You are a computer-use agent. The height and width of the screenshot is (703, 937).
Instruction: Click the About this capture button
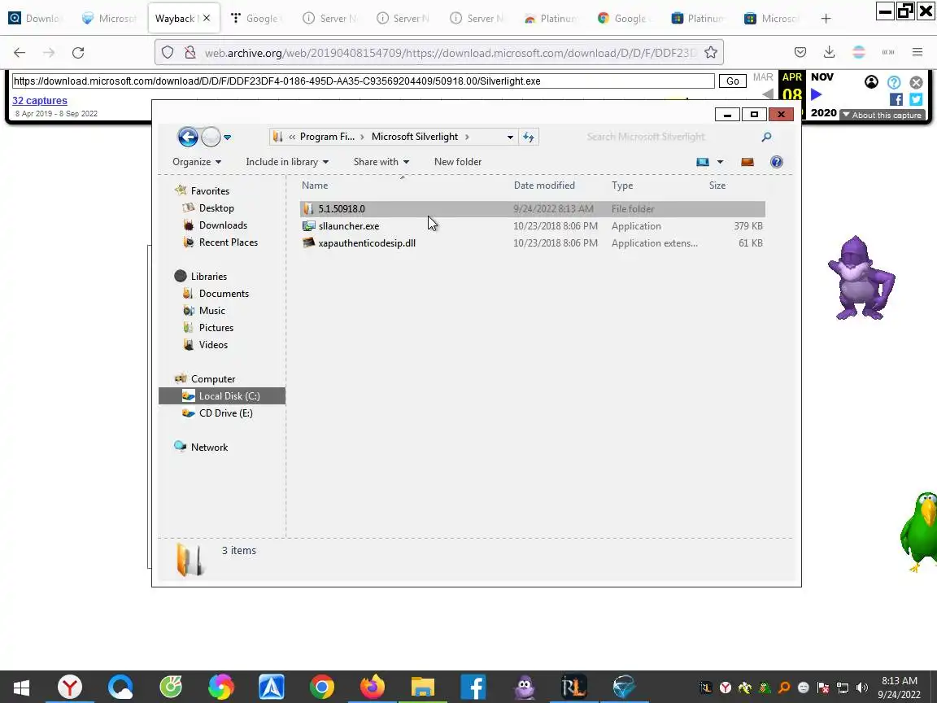click(882, 115)
